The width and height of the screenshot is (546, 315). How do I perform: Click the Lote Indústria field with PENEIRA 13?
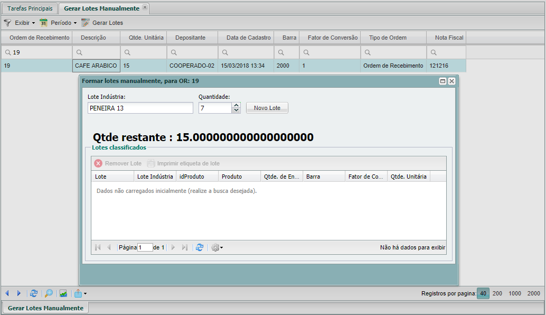coord(140,108)
